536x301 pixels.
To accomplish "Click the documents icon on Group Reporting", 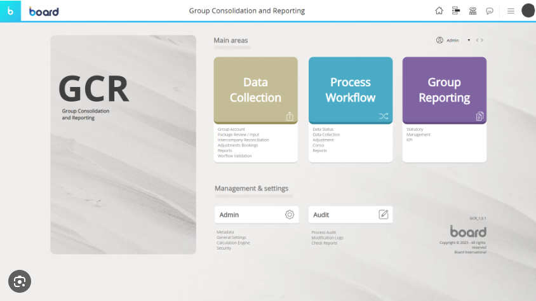I will point(479,116).
